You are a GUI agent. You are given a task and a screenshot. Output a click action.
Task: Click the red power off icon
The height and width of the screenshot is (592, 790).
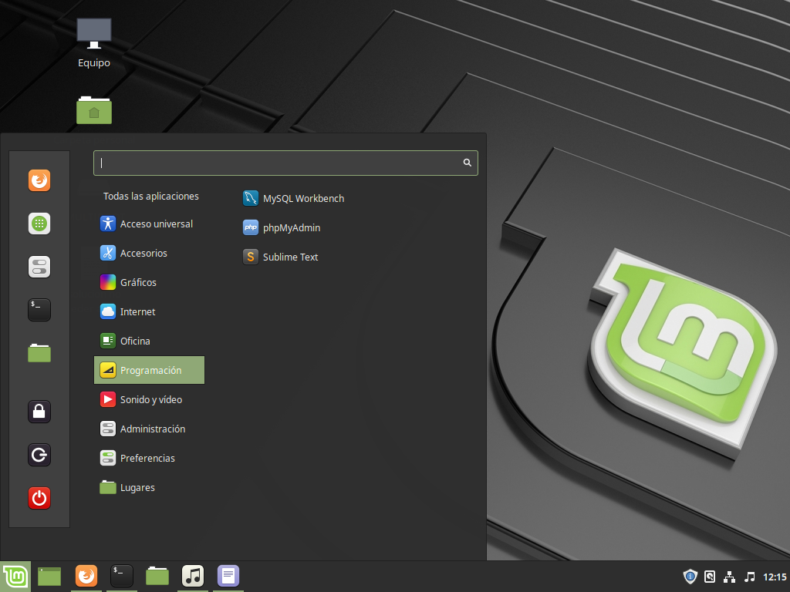coord(39,499)
